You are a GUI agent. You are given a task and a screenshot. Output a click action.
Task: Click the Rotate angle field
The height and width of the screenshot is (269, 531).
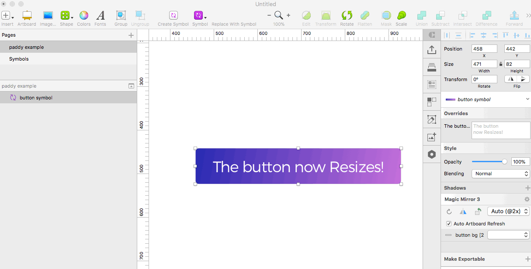(x=484, y=79)
